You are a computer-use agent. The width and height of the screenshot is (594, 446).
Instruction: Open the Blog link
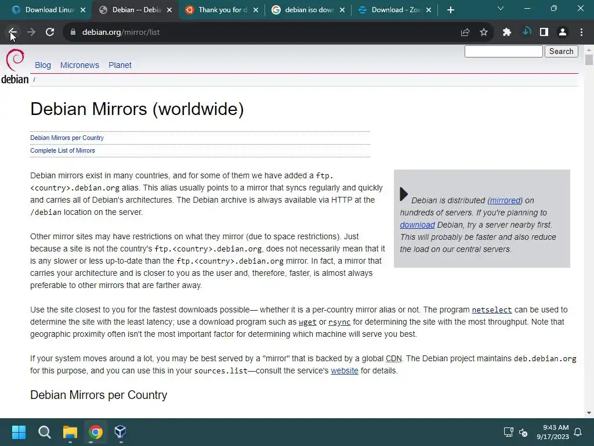[x=43, y=65]
